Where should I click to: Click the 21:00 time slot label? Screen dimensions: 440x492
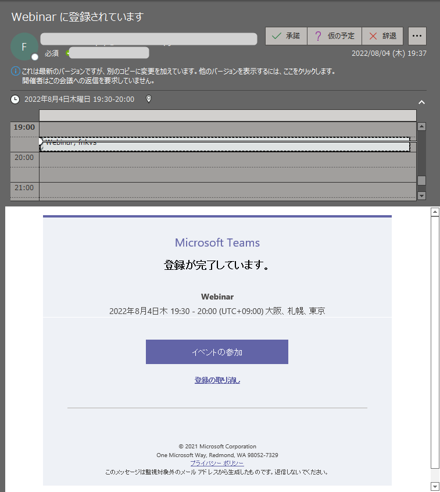point(24,188)
